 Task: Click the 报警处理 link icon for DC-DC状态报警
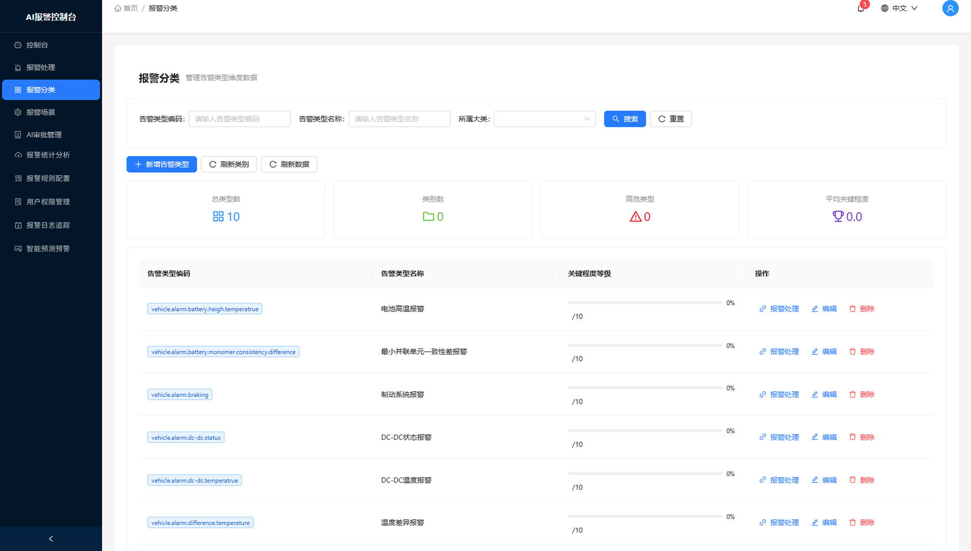(x=763, y=437)
